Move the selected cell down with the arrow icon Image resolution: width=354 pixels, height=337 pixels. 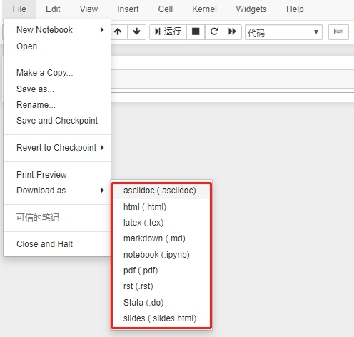point(136,31)
